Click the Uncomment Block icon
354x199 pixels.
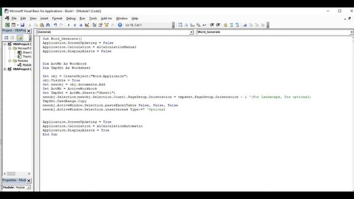[x=237, y=25]
